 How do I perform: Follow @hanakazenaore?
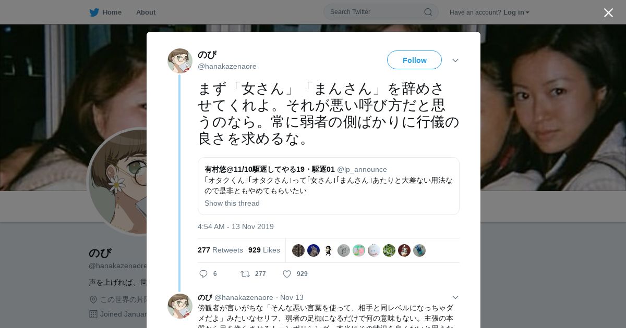click(x=414, y=60)
